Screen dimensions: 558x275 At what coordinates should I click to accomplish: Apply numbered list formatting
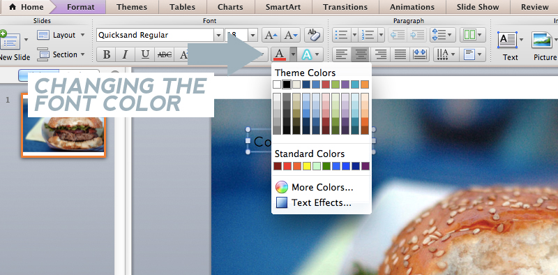click(368, 35)
